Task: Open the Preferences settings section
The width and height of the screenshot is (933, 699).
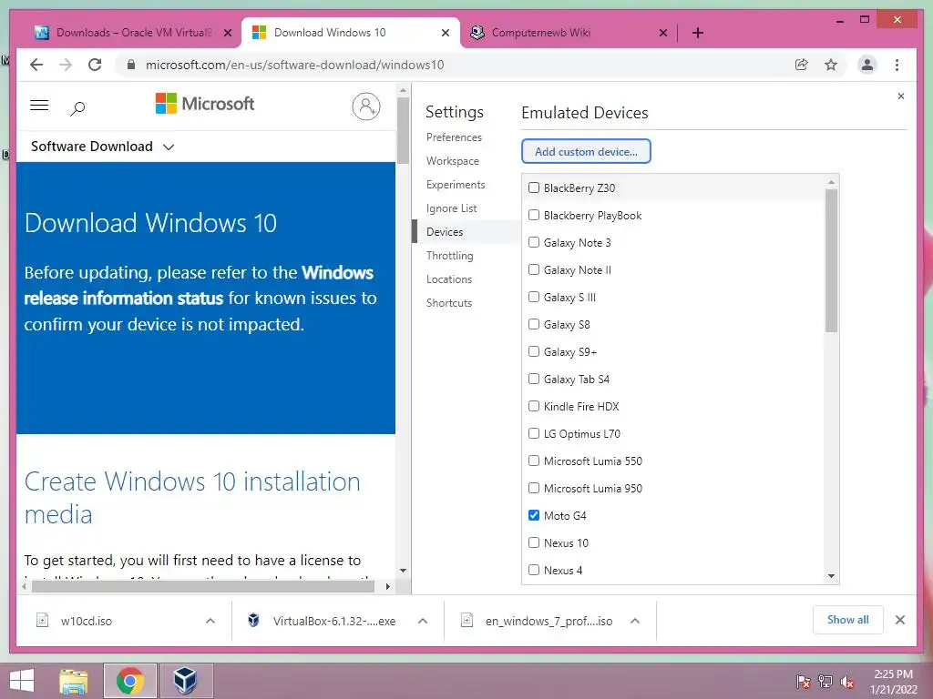Action: coord(454,137)
